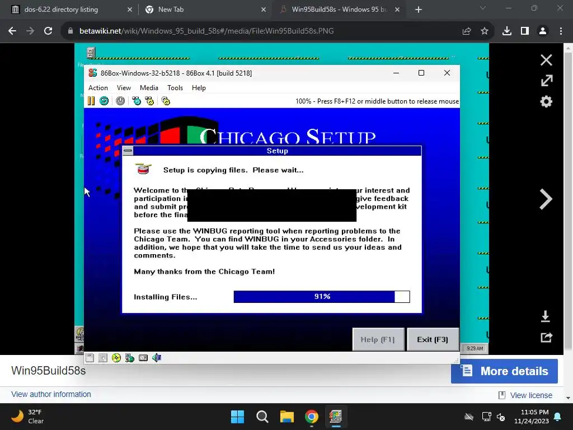Open File Explorer from the taskbar

287,417
